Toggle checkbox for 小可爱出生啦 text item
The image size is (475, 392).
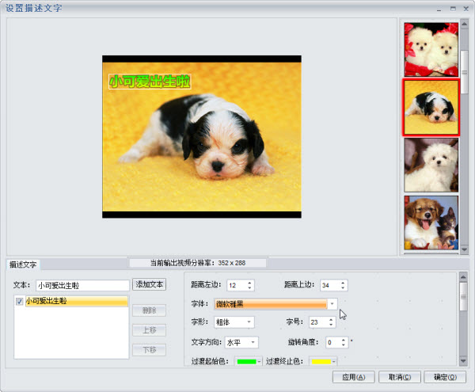[x=19, y=302]
